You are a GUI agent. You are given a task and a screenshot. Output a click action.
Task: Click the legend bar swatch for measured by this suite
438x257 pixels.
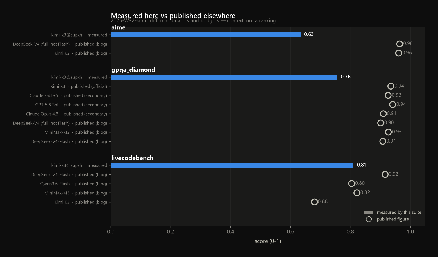coord(368,212)
